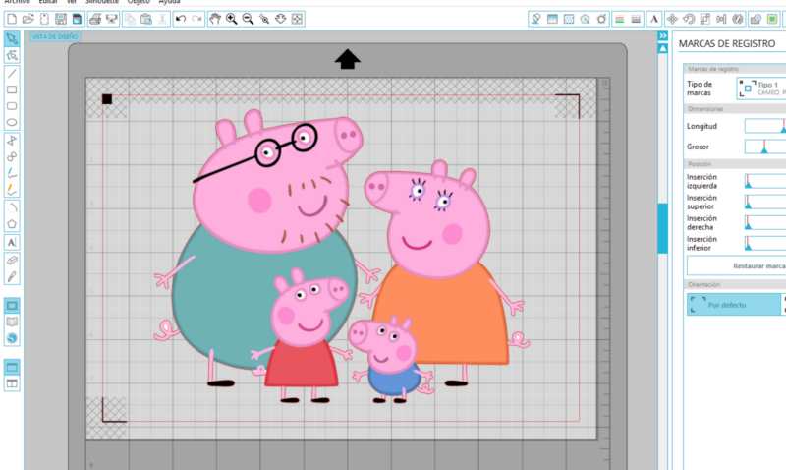This screenshot has width=786, height=470.
Task: Open the Tipo de marcas dropdown
Action: pos(760,88)
